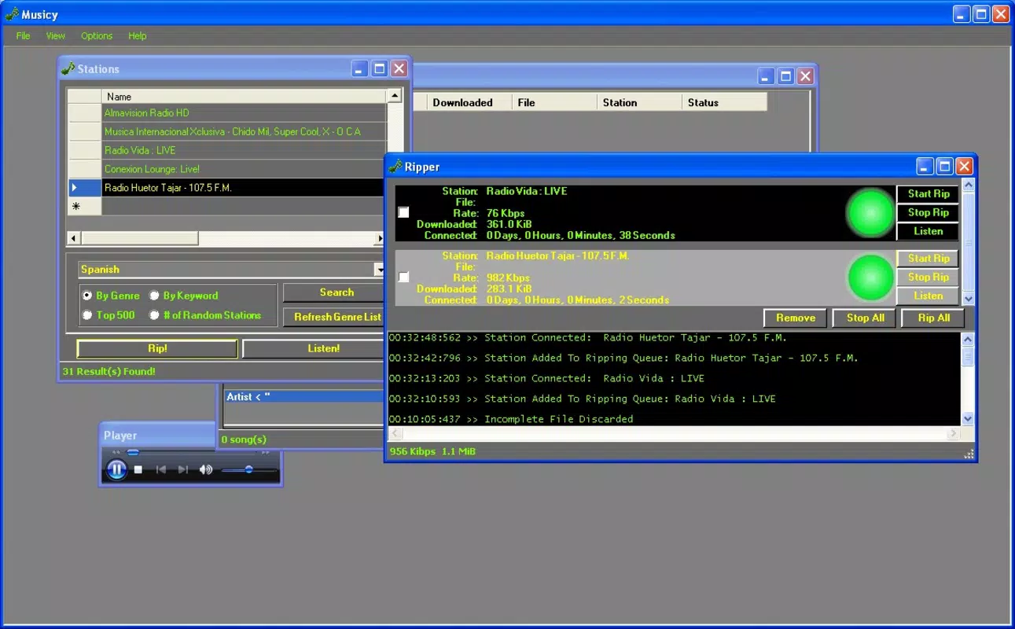Viewport: 1015px width, 629px height.
Task: Minimize the Ripper window
Action: [x=925, y=166]
